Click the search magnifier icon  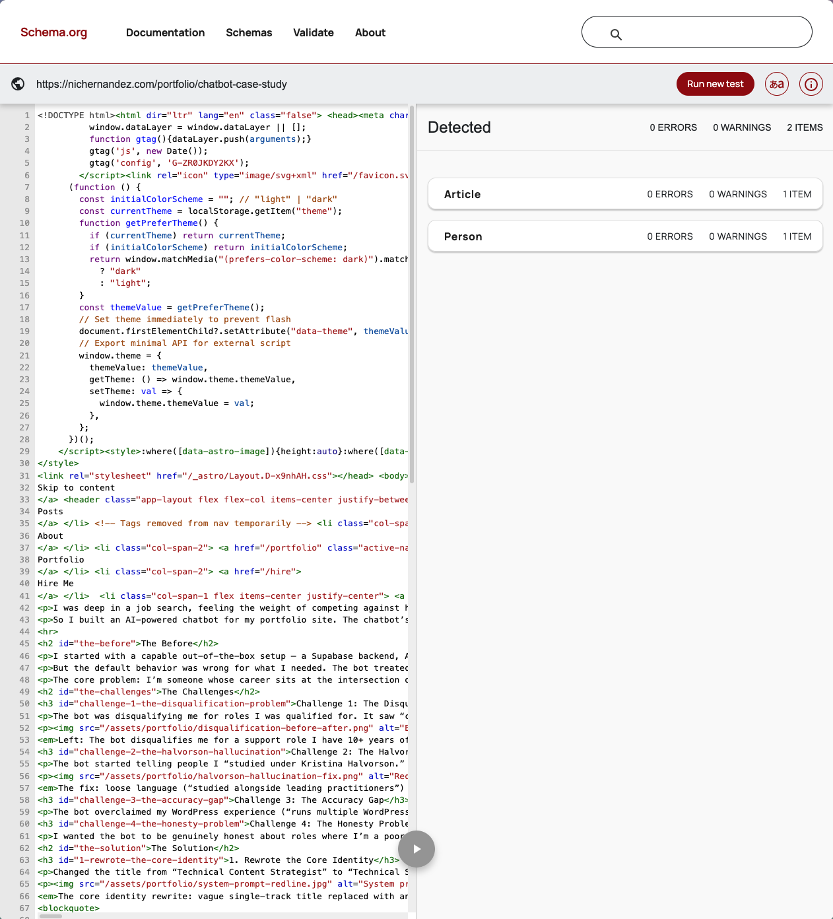[616, 34]
